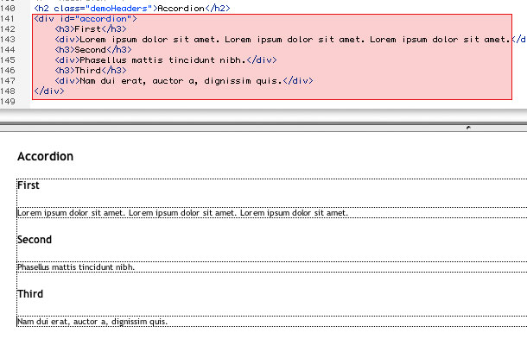This screenshot has width=527, height=345.
Task: Click the div id="accordion" code on line 141
Action: (86, 18)
